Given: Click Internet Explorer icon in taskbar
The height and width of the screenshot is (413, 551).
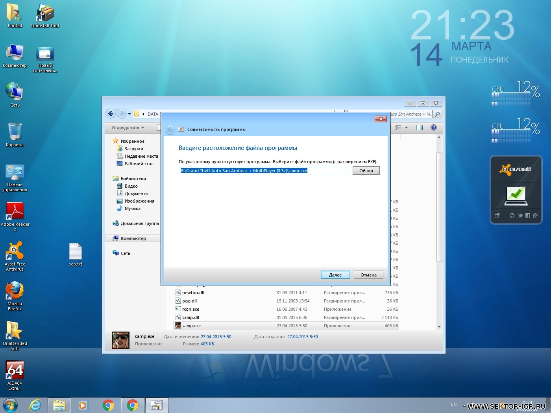Looking at the screenshot, I should (x=35, y=405).
